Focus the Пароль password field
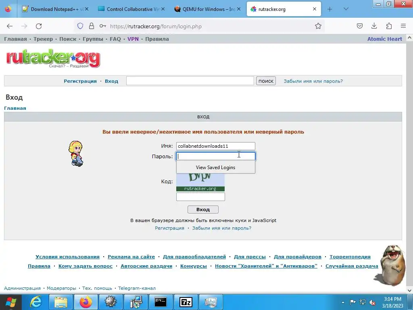Image resolution: width=413 pixels, height=310 pixels. tap(215, 156)
